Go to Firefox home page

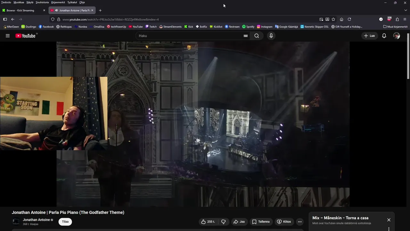[341, 19]
